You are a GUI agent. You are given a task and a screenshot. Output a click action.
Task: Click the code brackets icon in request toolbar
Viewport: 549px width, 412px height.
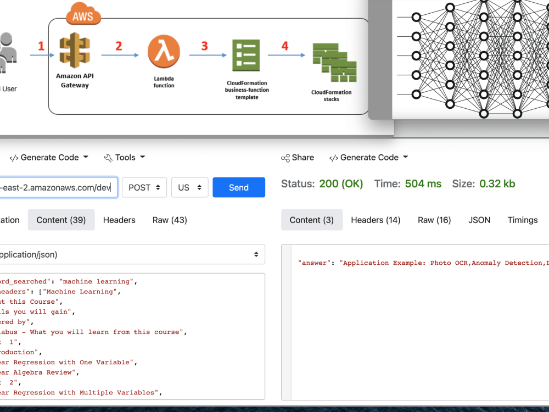click(x=14, y=158)
